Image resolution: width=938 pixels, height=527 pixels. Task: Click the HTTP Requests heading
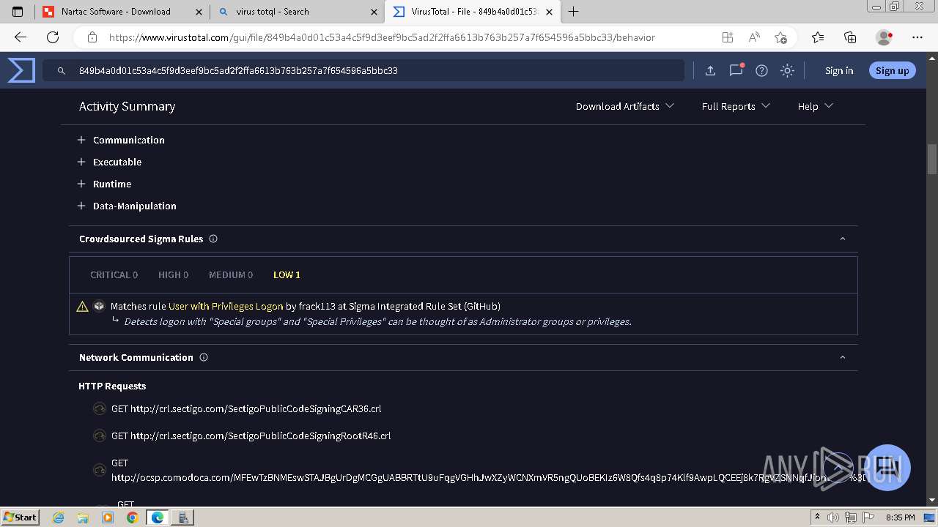tap(112, 386)
